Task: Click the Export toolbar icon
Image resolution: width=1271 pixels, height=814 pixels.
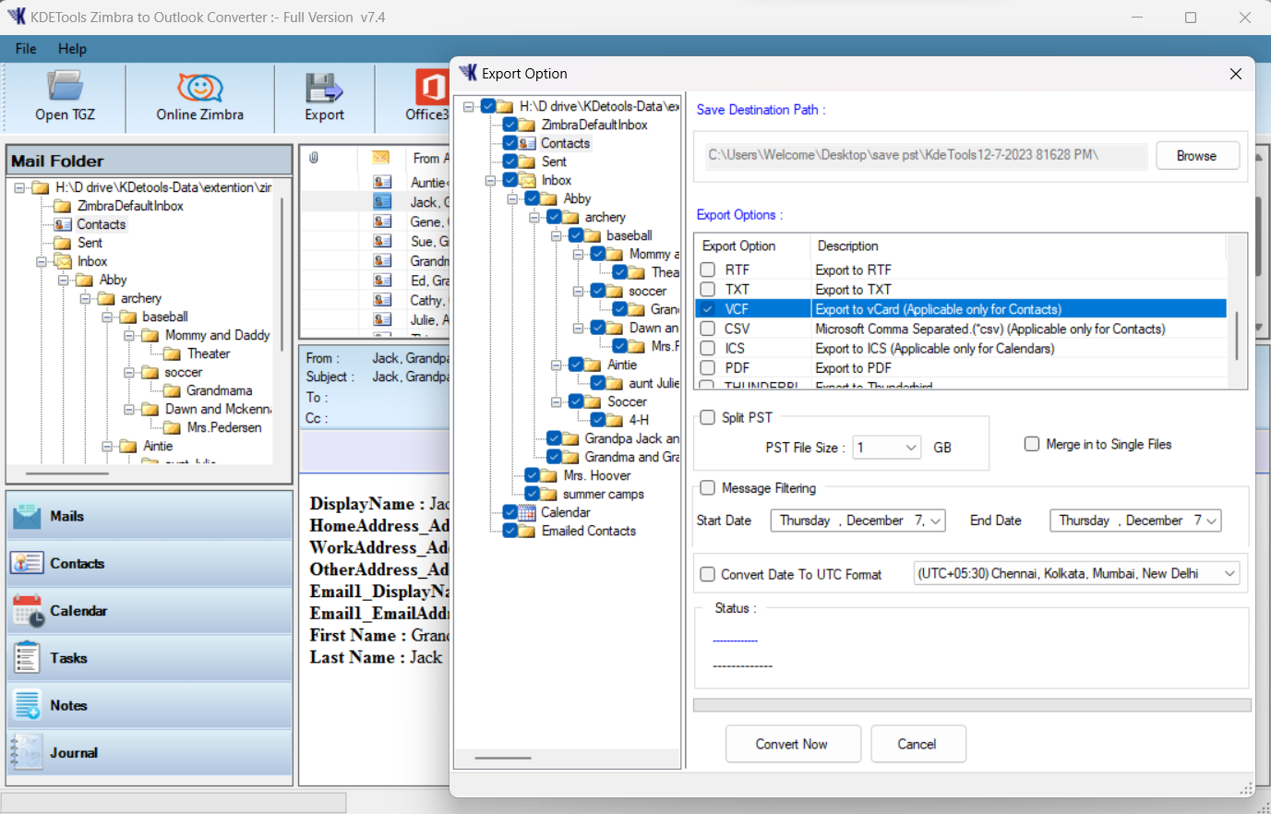Action: tap(324, 97)
